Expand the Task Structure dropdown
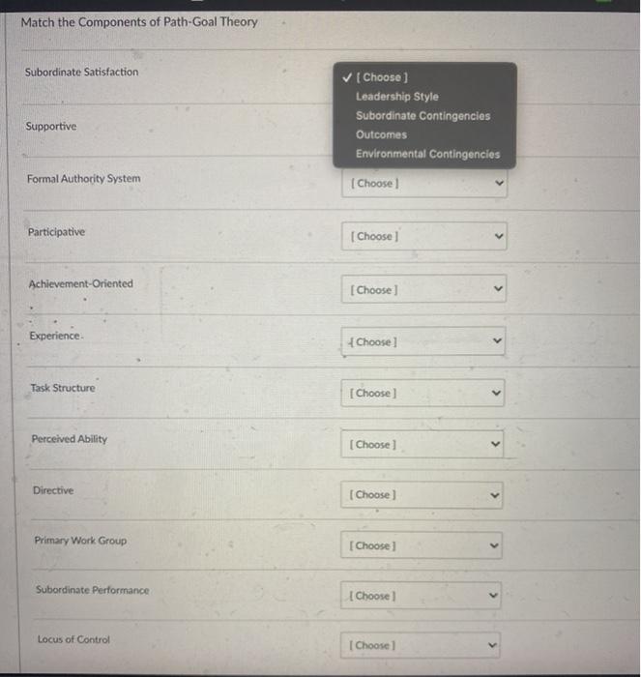The height and width of the screenshot is (677, 641). point(422,393)
